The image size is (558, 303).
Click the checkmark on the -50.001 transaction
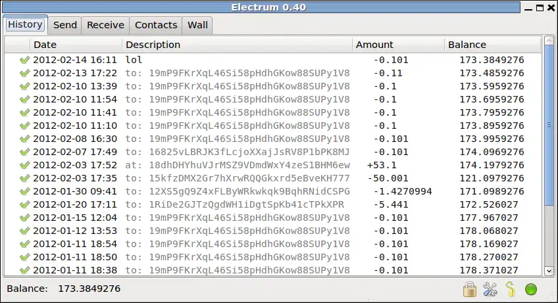coord(25,178)
